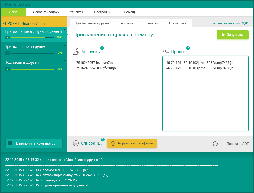Collapse the ПРОЕКТ: Иванов Иван tree
This screenshot has width=254, height=193.
[3, 24]
